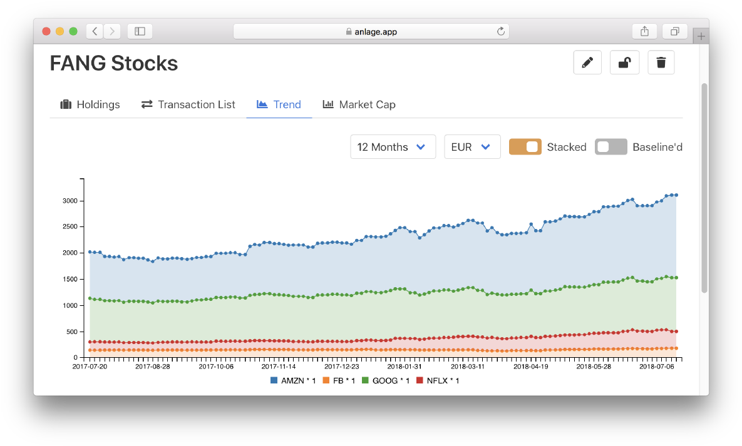742x446 pixels.
Task: Click the pencil edit icon
Action: click(x=587, y=62)
